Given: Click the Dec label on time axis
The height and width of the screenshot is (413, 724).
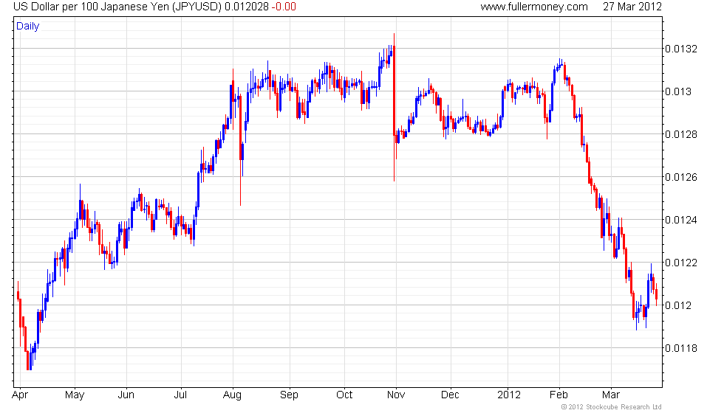Looking at the screenshot, I should pyautogui.click(x=450, y=395).
